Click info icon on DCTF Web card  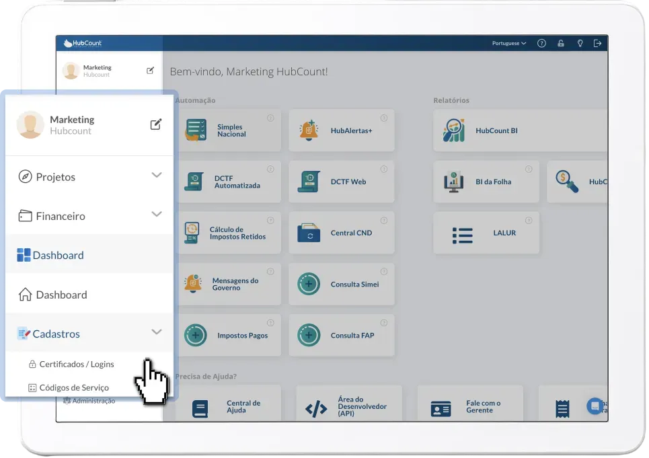point(384,169)
